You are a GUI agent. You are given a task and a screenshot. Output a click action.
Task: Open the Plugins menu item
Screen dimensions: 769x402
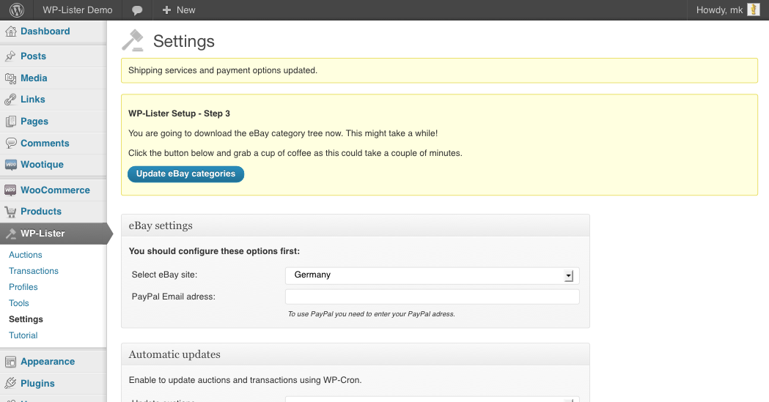pyautogui.click(x=38, y=384)
